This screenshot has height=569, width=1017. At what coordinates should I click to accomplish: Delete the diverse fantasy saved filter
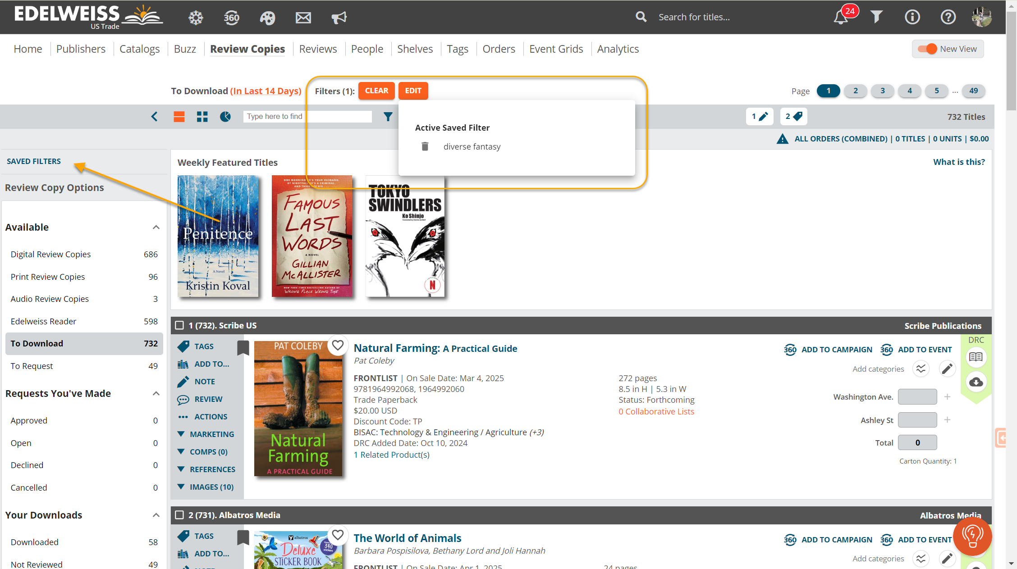[425, 146]
